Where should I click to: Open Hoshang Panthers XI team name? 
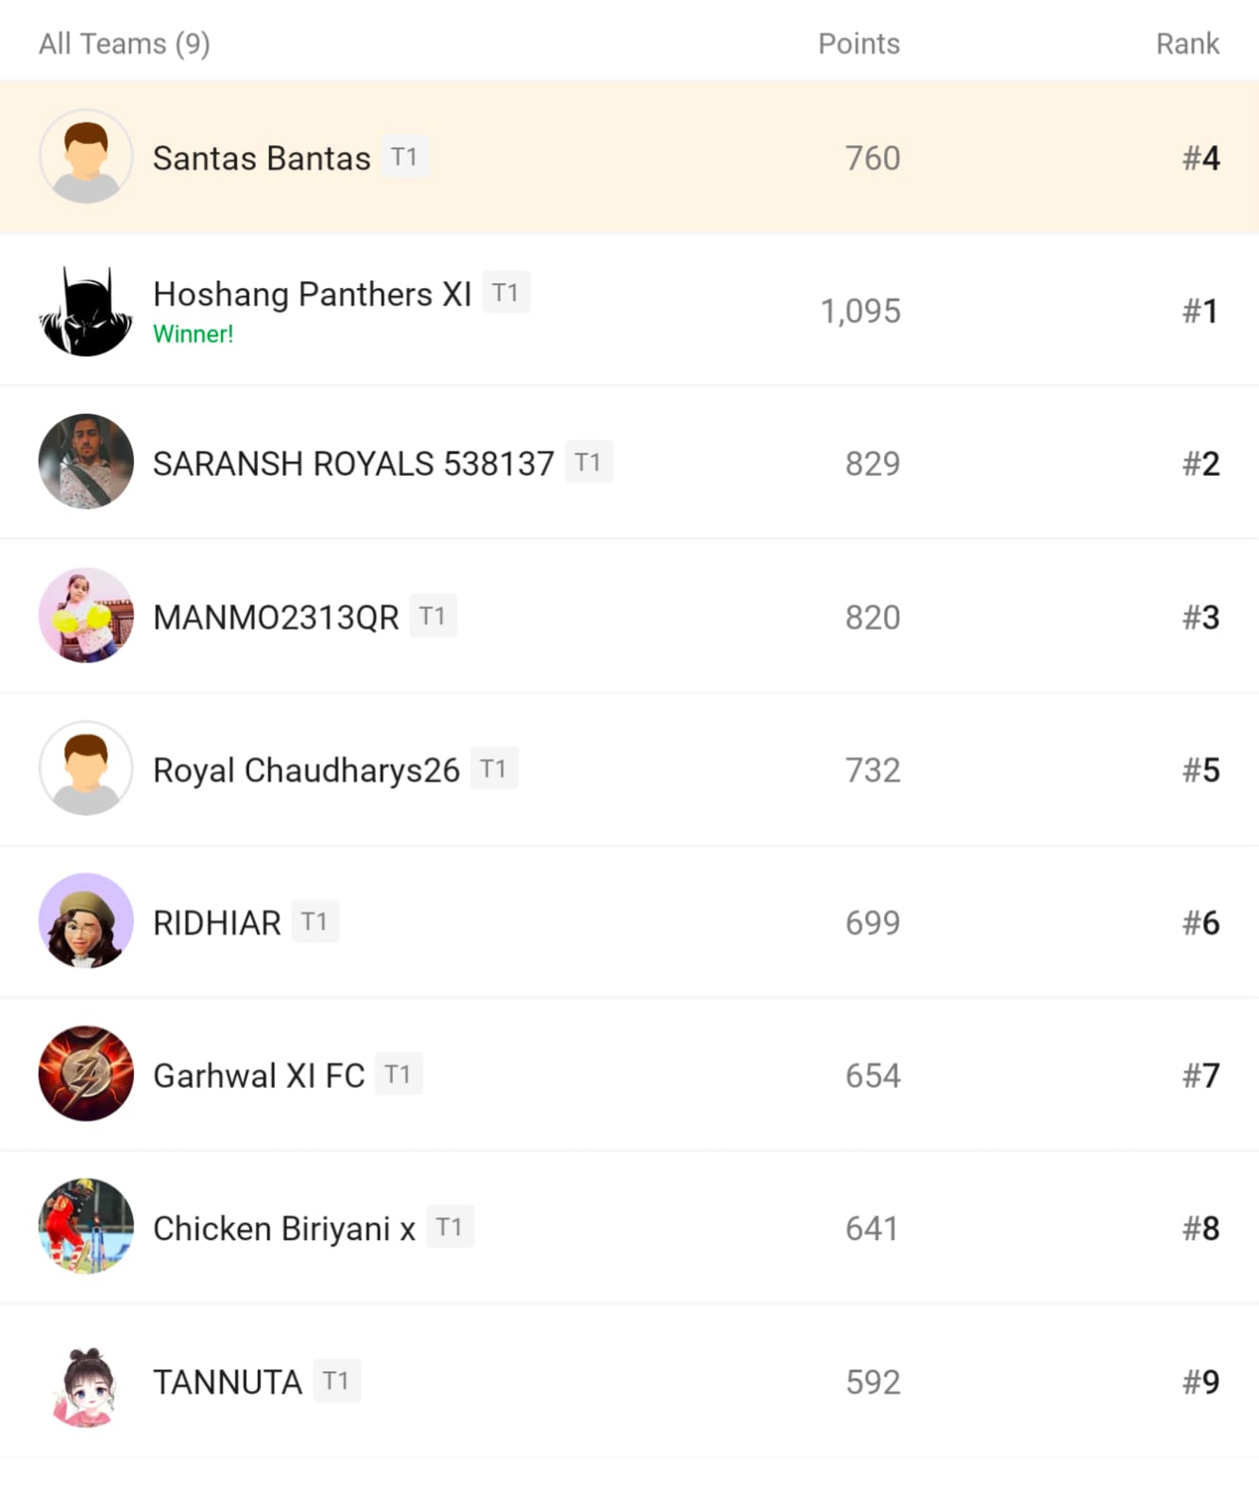point(312,295)
